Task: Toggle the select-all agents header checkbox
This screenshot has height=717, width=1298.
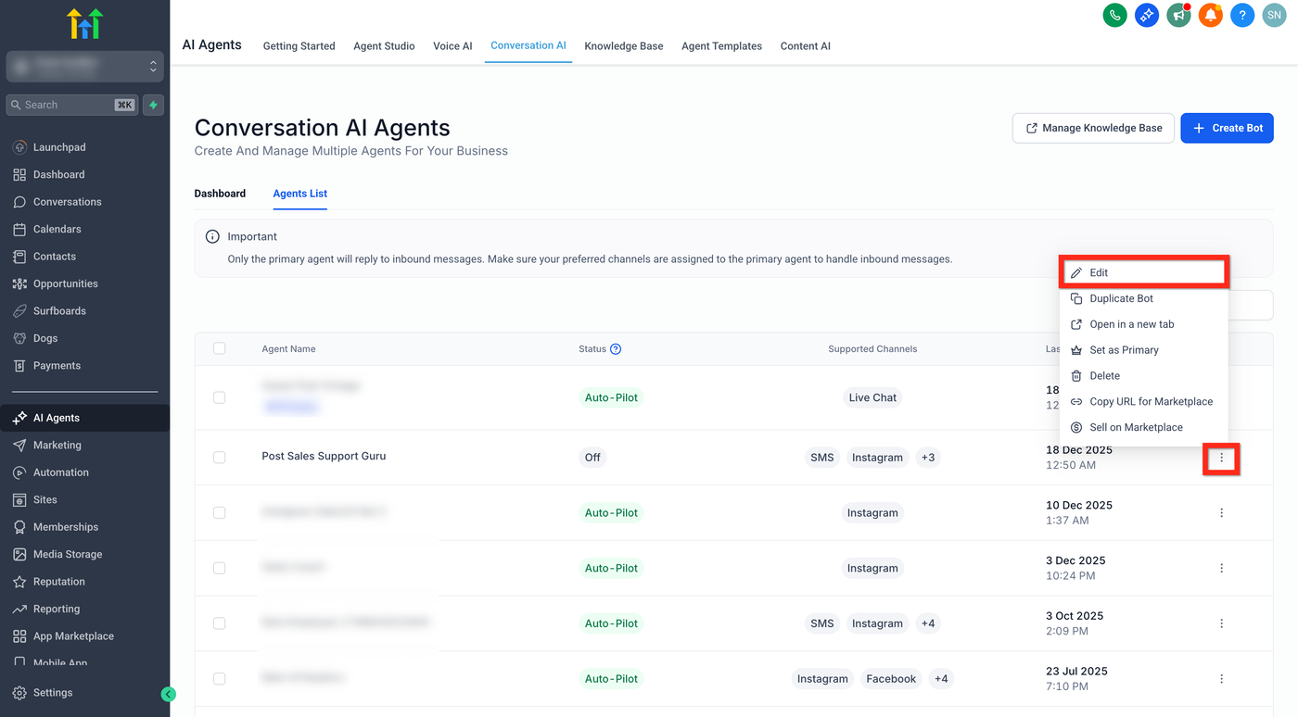Action: (x=220, y=348)
